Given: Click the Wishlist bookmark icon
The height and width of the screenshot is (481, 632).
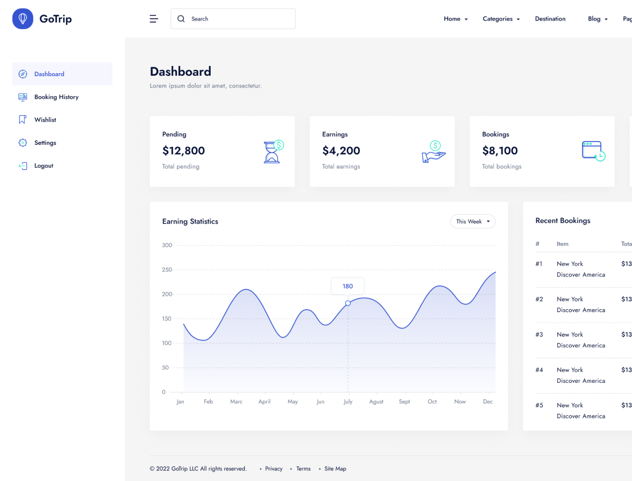Looking at the screenshot, I should point(22,120).
